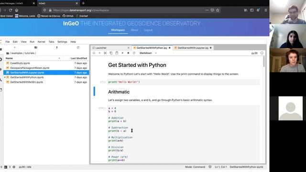Open the page actions three-dots menu
Screen dimensions: 306x172
(x=207, y=10)
